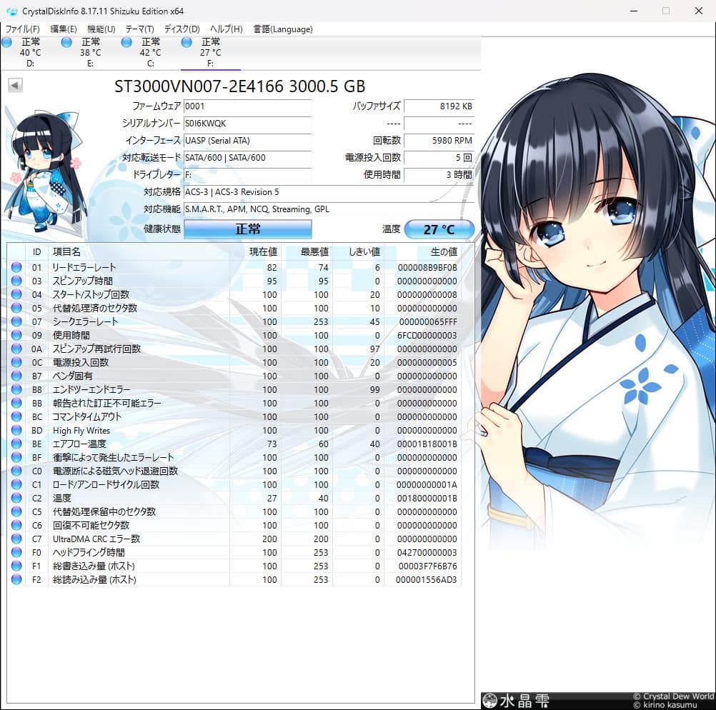Click the status circle above drive E:
Image resolution: width=716 pixels, height=710 pixels.
(67, 43)
